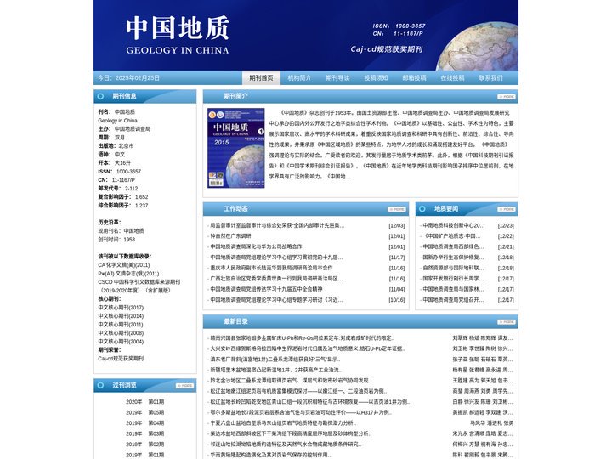
Task: Open the 期刊导读 menu item
Action: [337, 77]
